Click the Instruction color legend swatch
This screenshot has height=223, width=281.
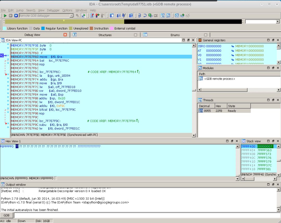pos(91,28)
